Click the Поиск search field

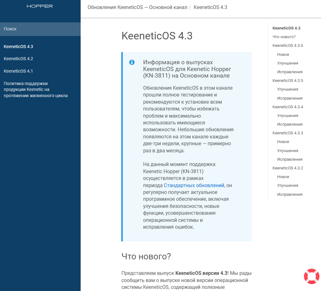(x=40, y=29)
